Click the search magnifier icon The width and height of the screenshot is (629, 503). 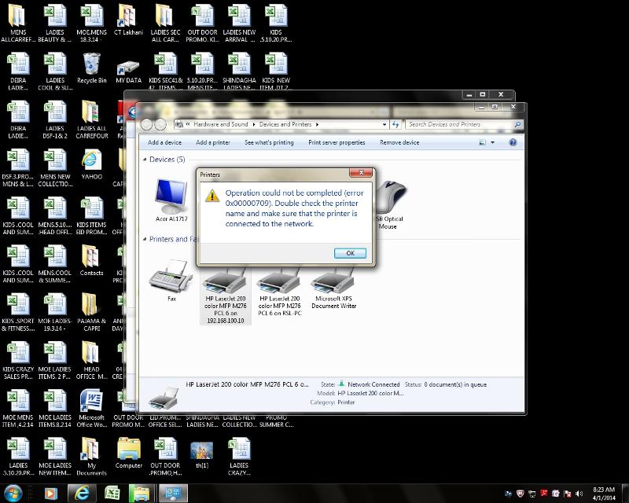pyautogui.click(x=518, y=124)
